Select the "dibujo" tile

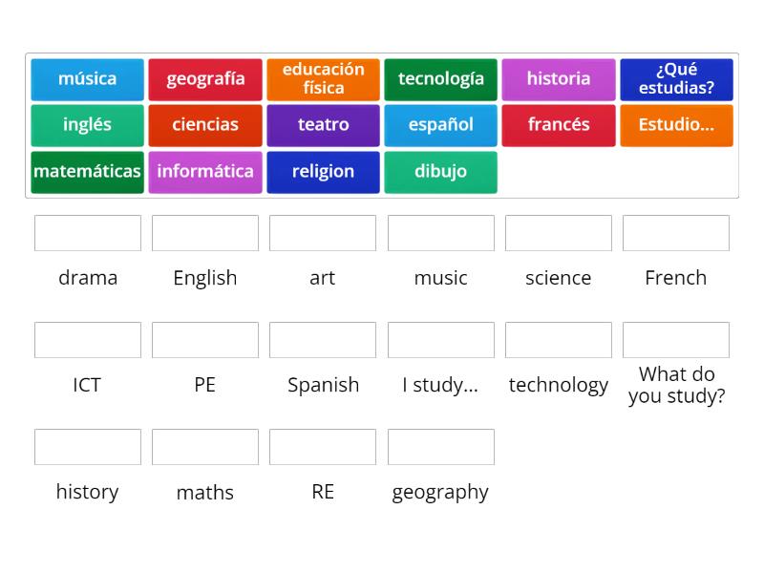coord(440,172)
